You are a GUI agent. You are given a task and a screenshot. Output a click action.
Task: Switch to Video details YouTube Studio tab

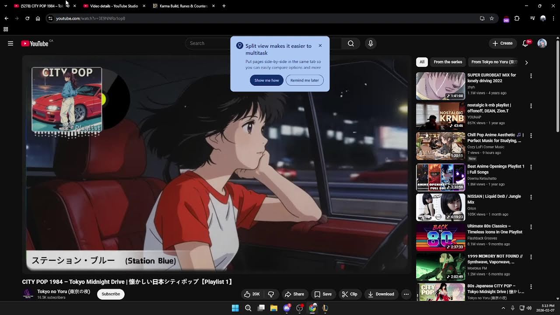point(114,6)
